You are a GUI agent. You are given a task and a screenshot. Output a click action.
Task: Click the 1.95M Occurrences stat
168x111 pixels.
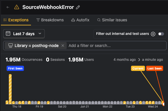point(24,60)
